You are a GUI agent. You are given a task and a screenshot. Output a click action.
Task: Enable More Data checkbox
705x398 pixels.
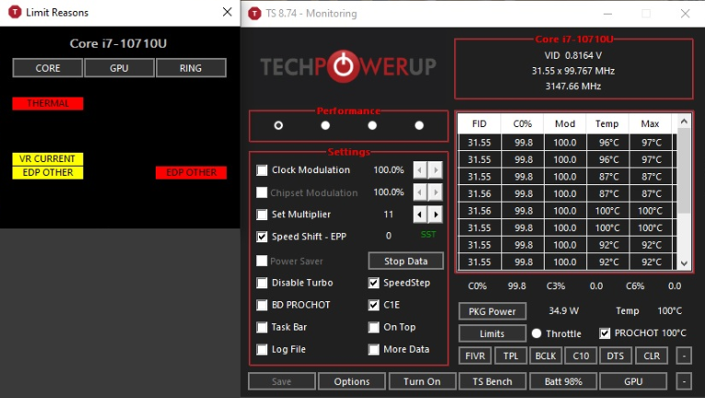(373, 349)
